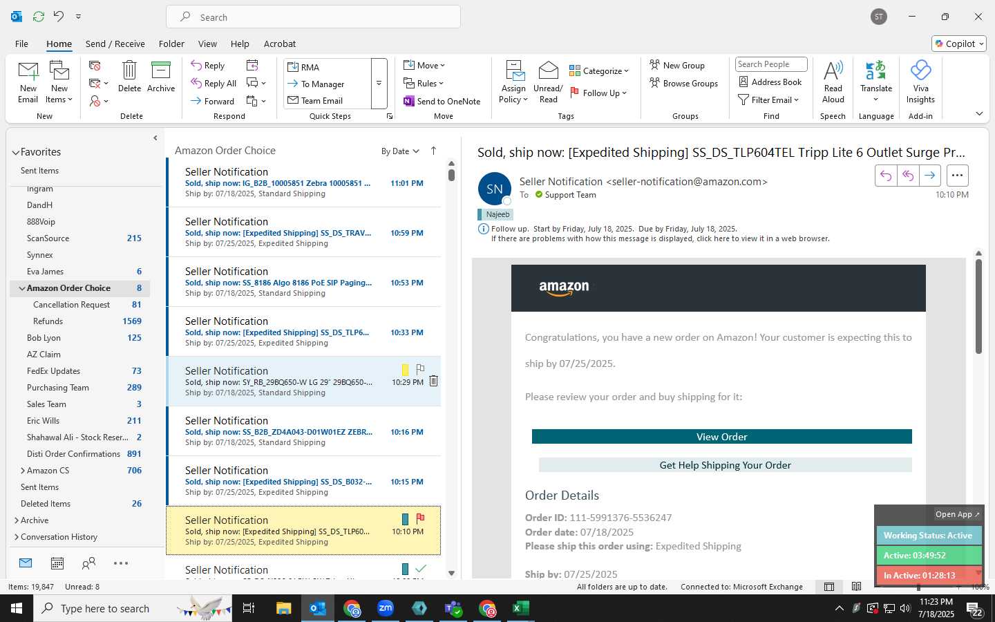The width and height of the screenshot is (995, 622).
Task: Select the Refunds folder
Action: click(79, 321)
